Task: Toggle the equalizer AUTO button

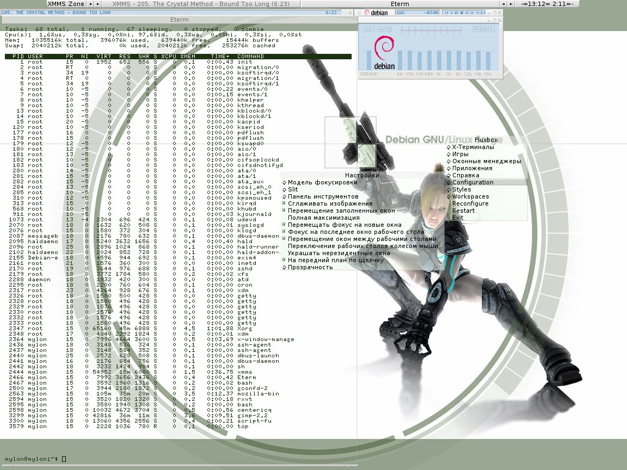Action: 384,29
